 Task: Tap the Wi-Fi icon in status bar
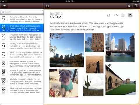click(x=6, y=1)
